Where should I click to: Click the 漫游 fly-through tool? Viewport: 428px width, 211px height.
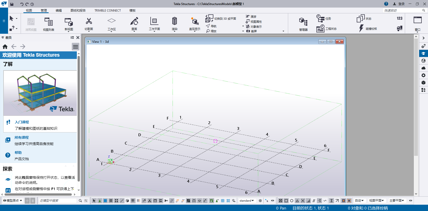pyautogui.click(x=251, y=17)
